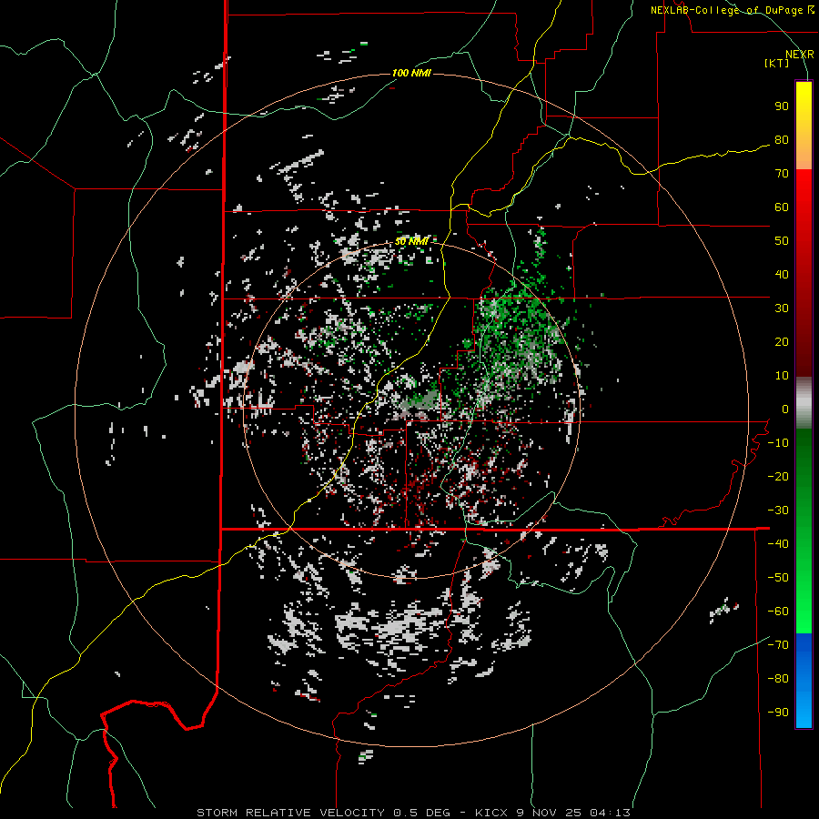Screen dimensions: 819x819
Task: Click the 50 NMI range ring label
Action: 411,241
